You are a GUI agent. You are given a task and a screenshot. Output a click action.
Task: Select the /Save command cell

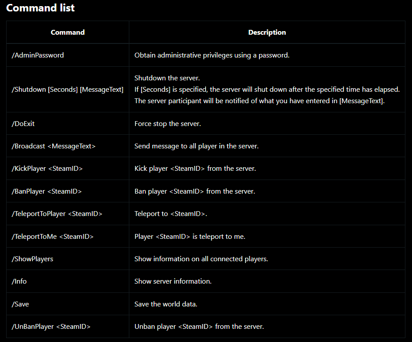(x=21, y=304)
